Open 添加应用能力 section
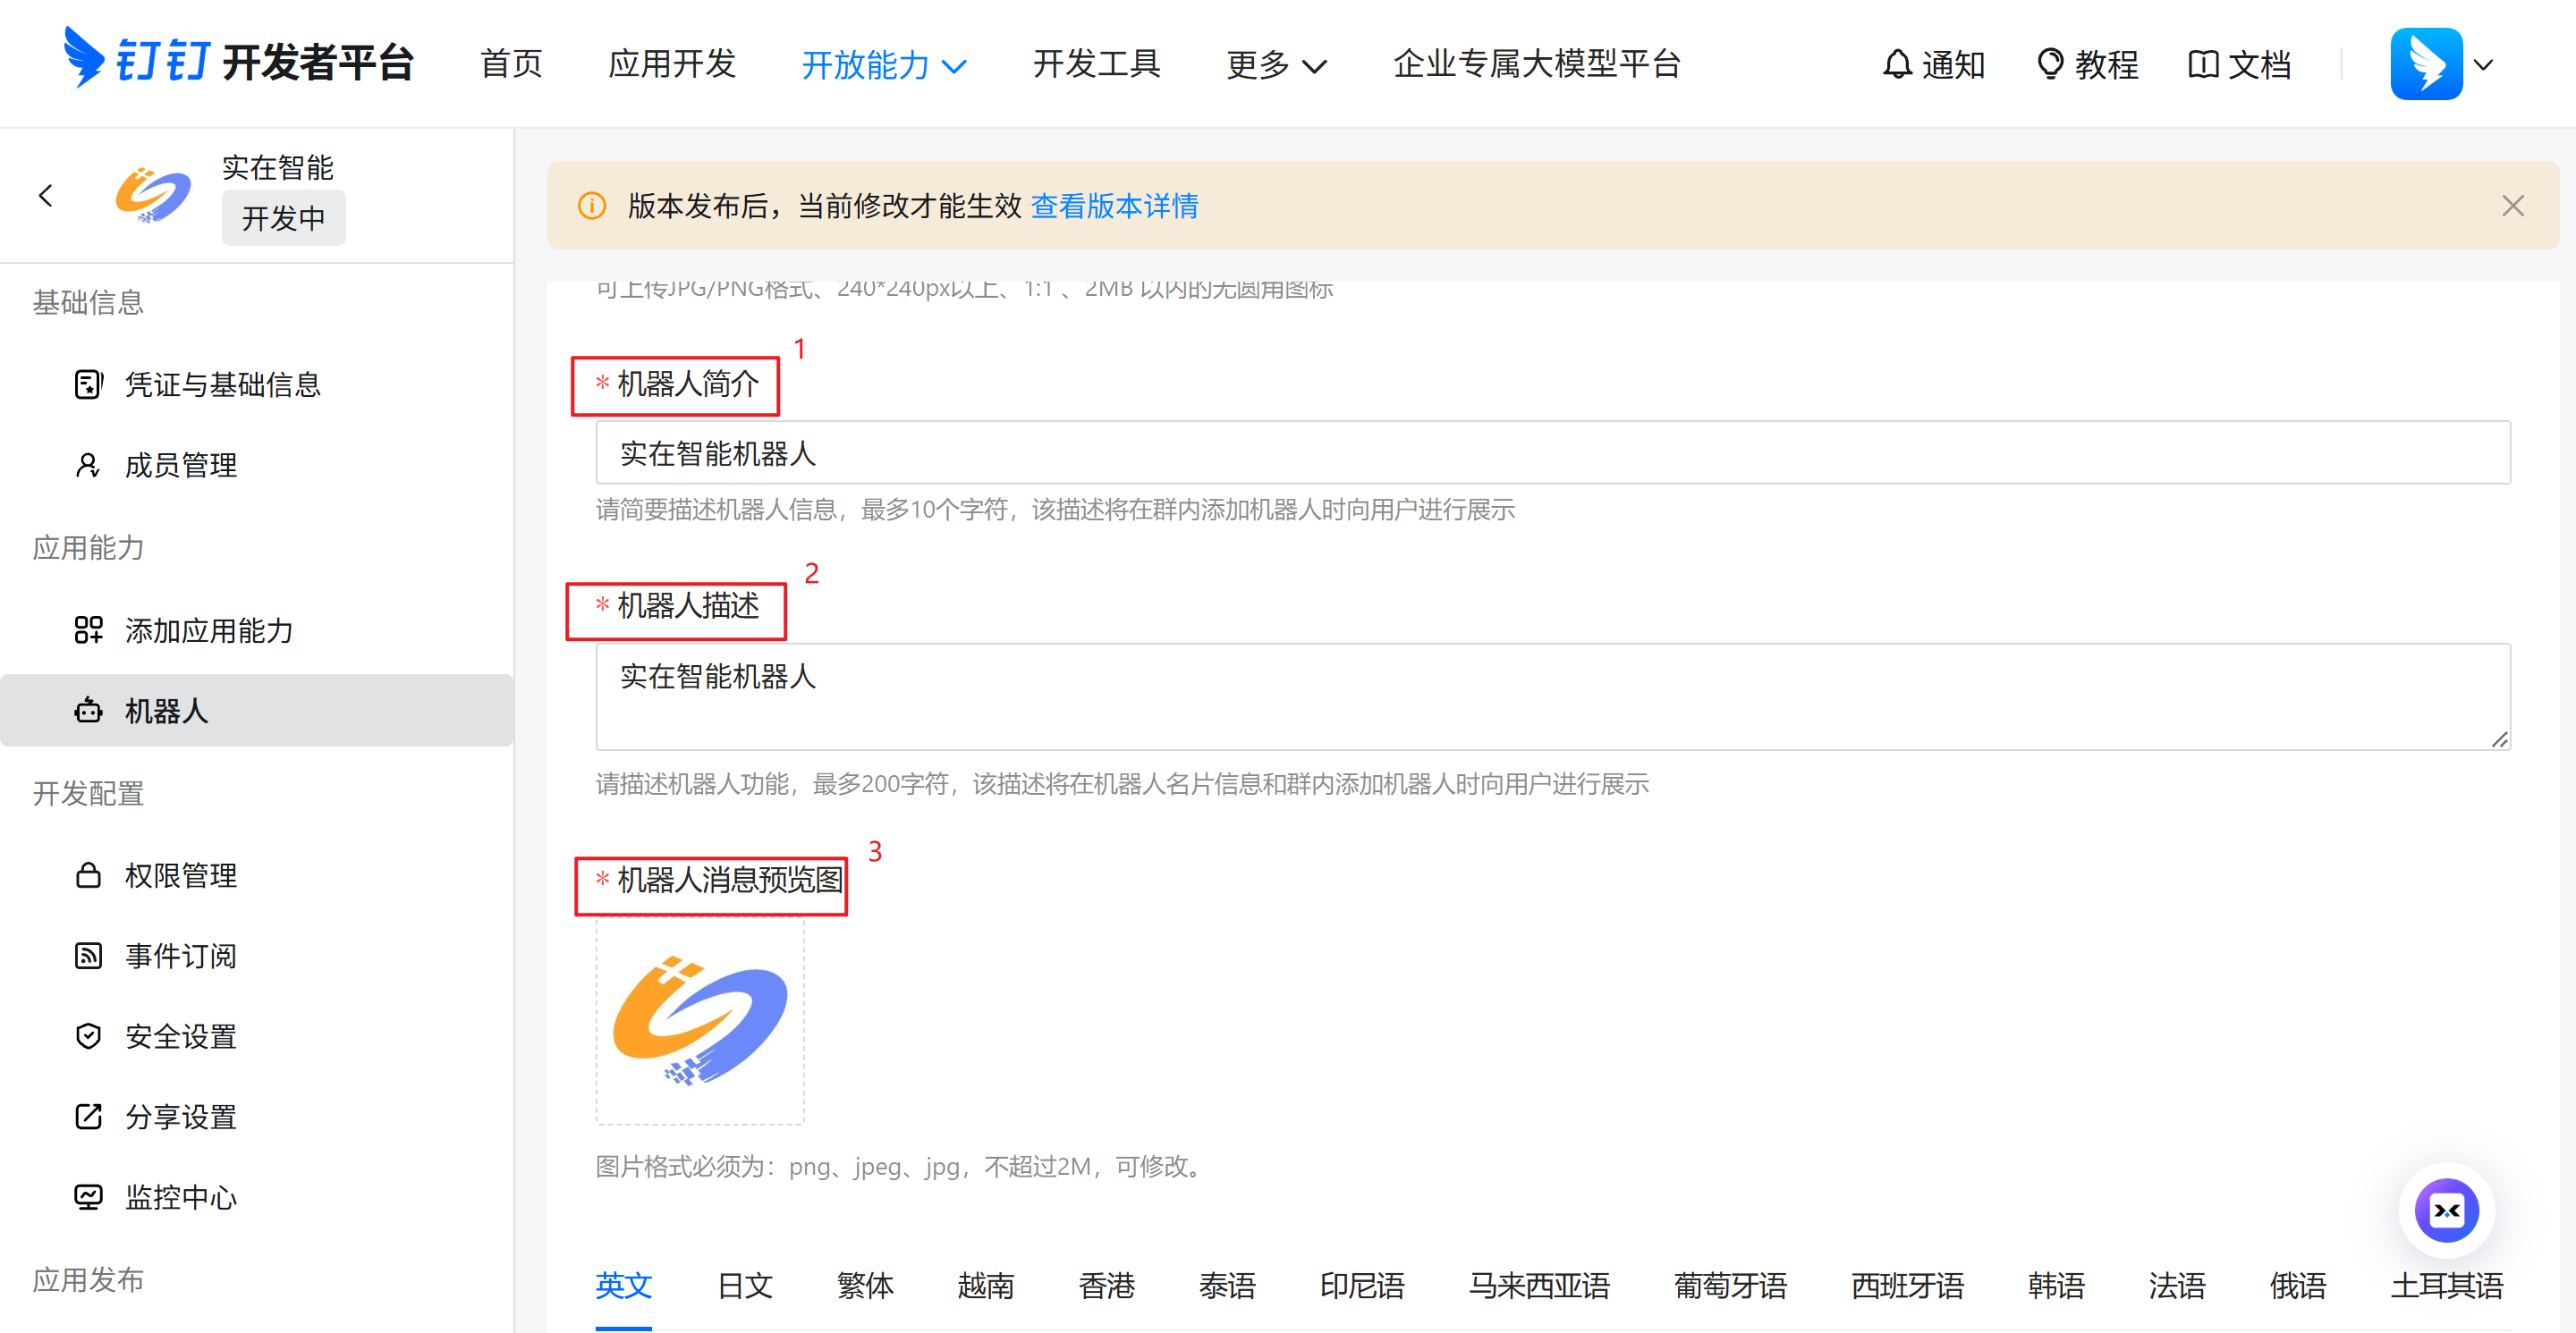This screenshot has width=2576, height=1333. [x=208, y=630]
